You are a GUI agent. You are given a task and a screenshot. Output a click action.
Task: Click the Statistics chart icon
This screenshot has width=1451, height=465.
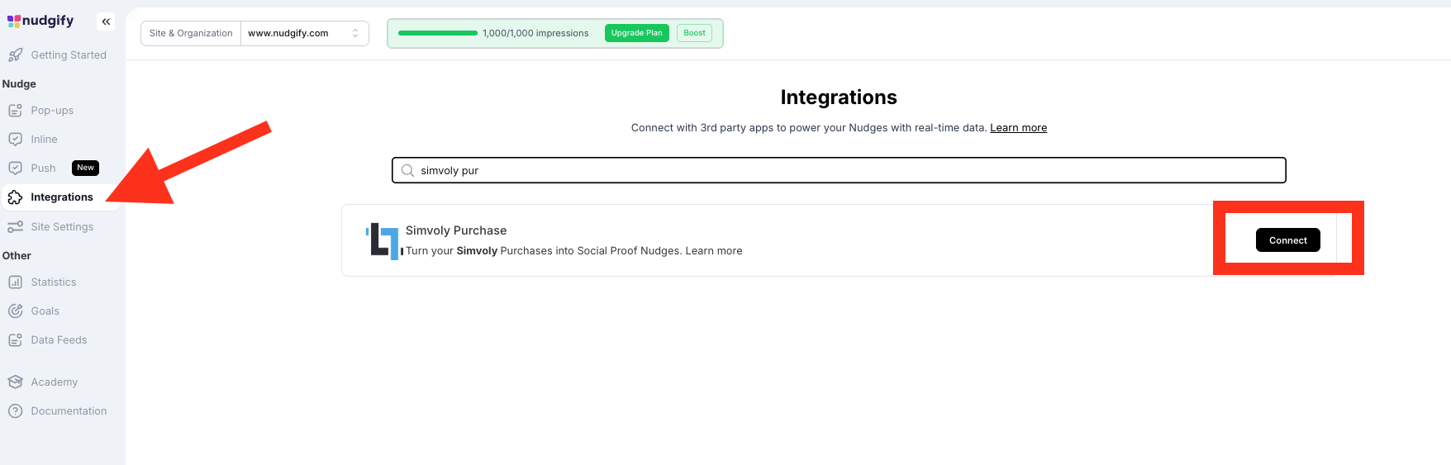click(15, 282)
